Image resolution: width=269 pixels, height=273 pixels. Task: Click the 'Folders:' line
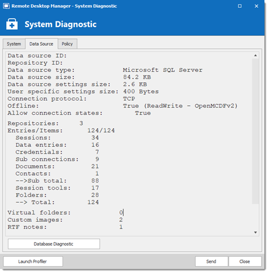tap(57, 195)
